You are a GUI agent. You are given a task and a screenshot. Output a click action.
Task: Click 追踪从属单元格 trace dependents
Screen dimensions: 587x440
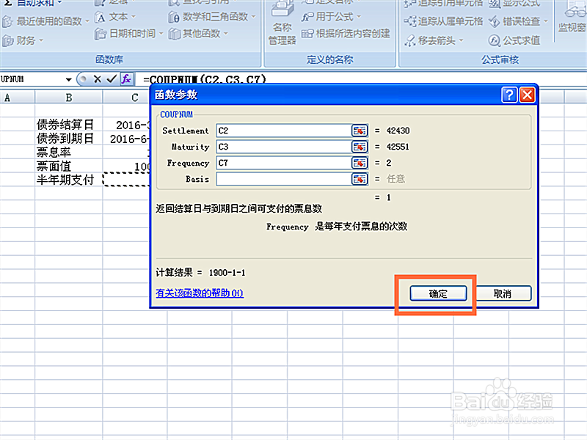(x=444, y=21)
